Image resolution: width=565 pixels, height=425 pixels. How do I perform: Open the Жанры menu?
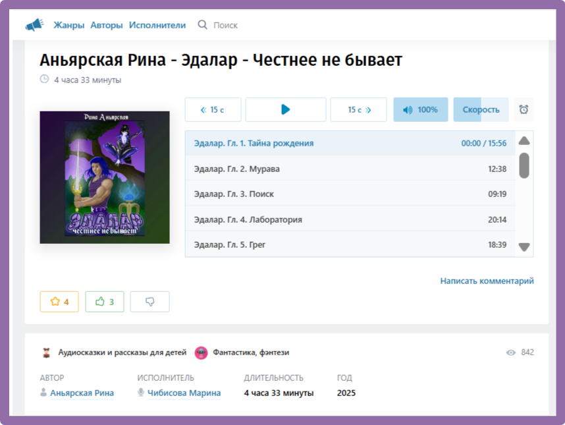pyautogui.click(x=69, y=25)
